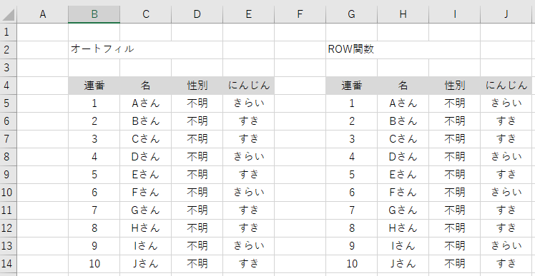Select きらい in row 13, column J
535x276 pixels.
(506, 246)
